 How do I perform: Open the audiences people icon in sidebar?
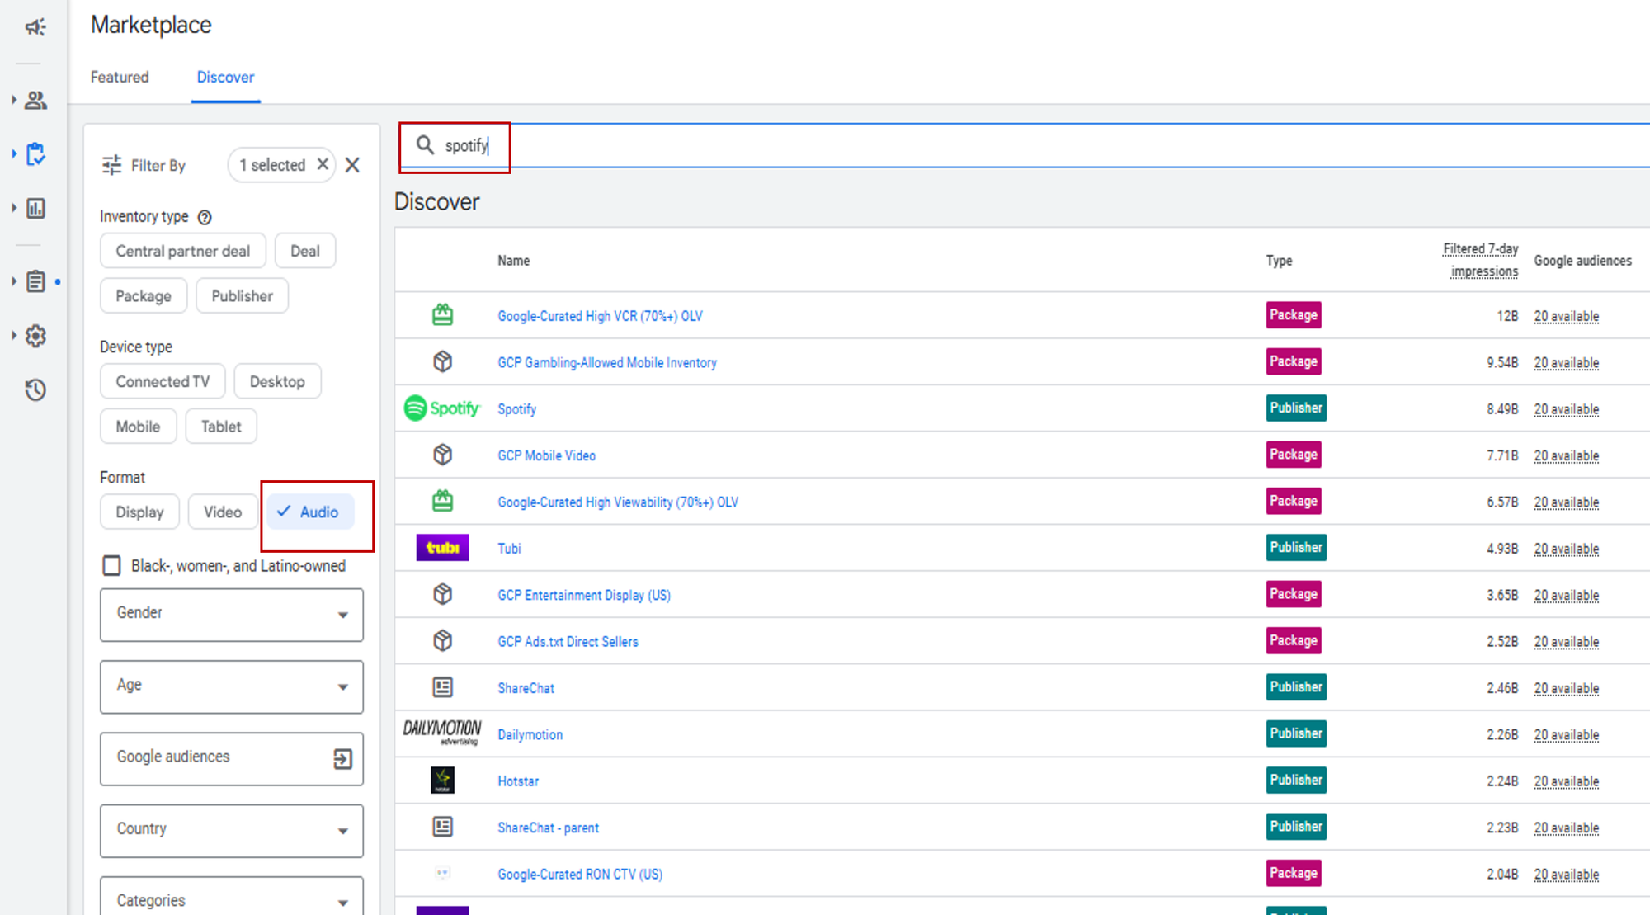pos(35,101)
